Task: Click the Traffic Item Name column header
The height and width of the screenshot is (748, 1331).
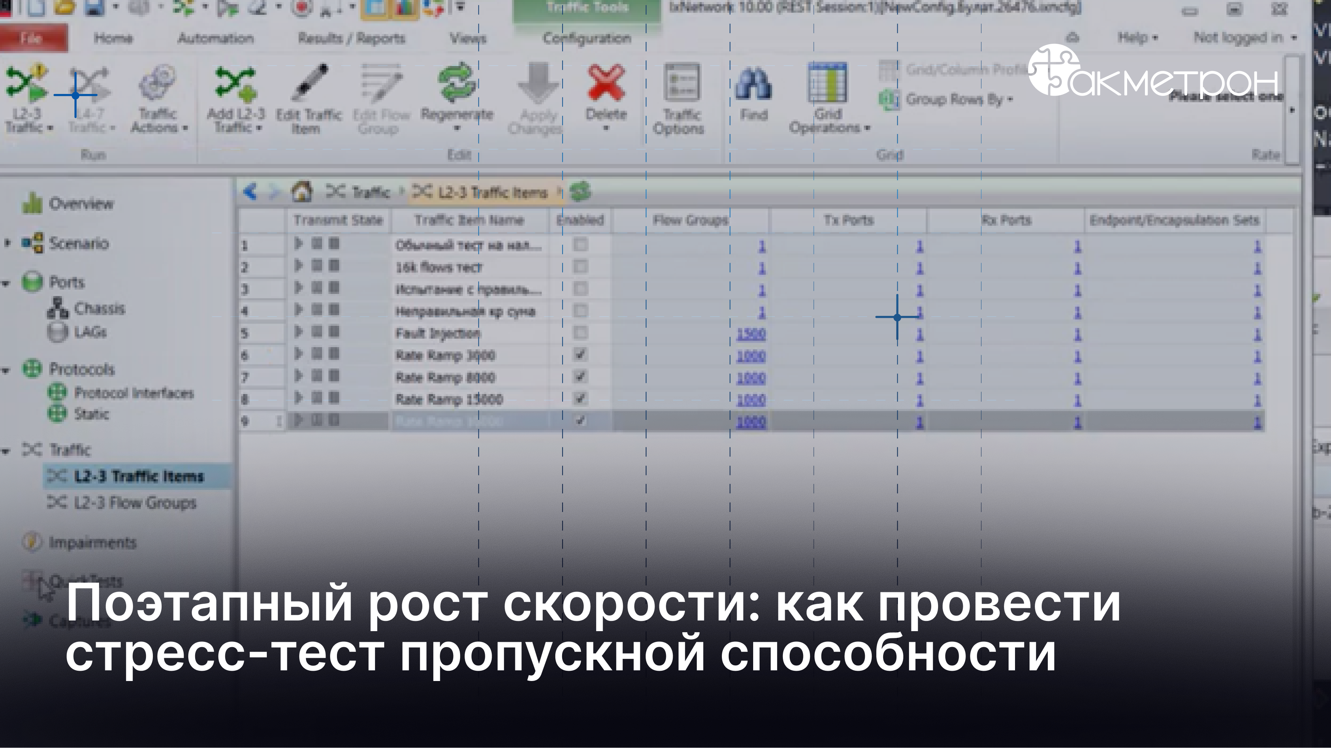Action: tap(469, 220)
